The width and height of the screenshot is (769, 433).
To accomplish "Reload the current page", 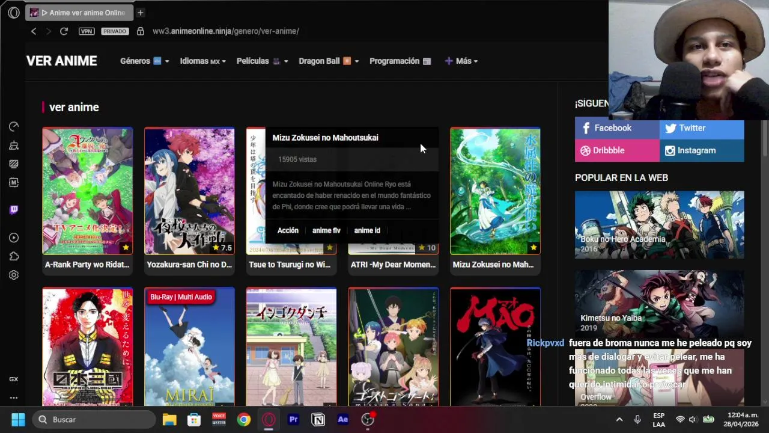I will (64, 31).
